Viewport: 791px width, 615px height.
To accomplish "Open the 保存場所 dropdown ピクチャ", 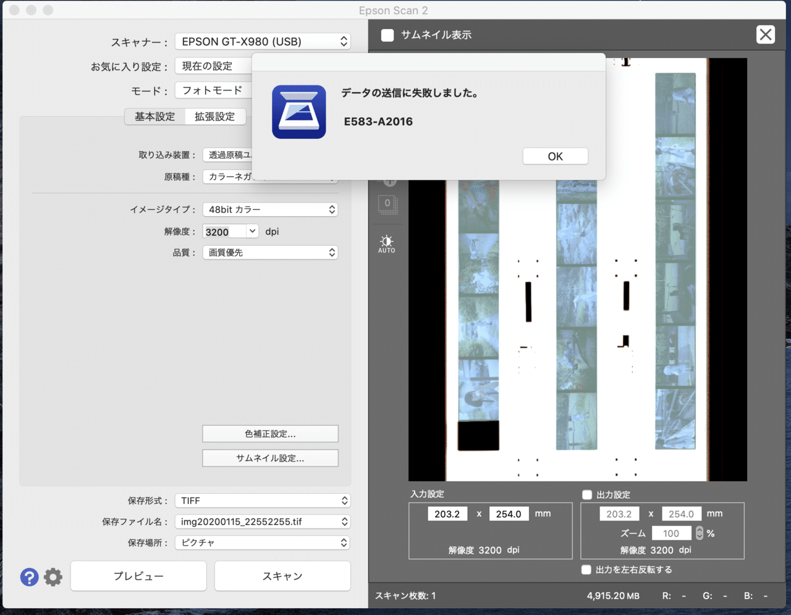I will point(263,543).
